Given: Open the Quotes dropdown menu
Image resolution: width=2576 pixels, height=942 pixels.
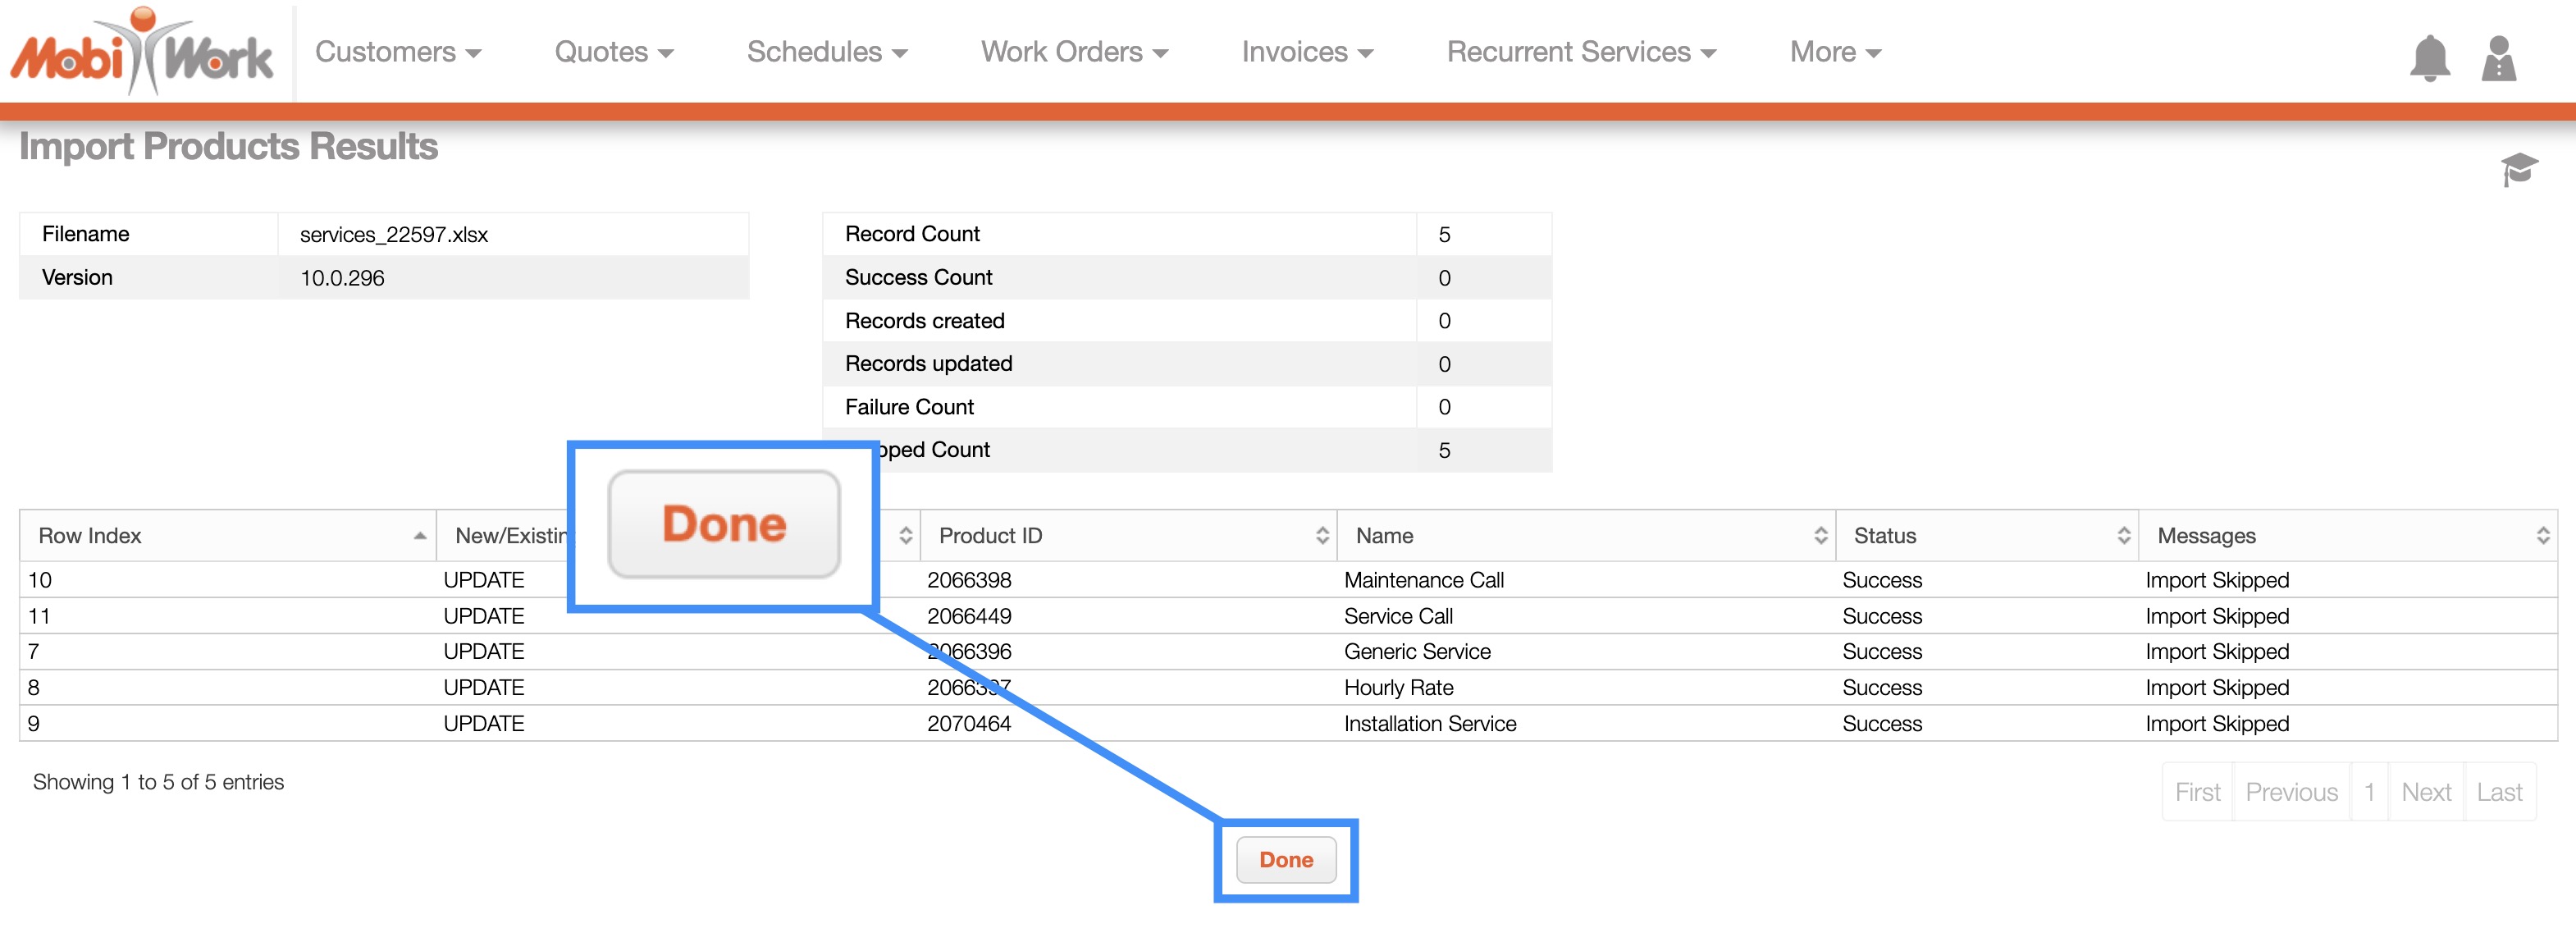Looking at the screenshot, I should 613,52.
